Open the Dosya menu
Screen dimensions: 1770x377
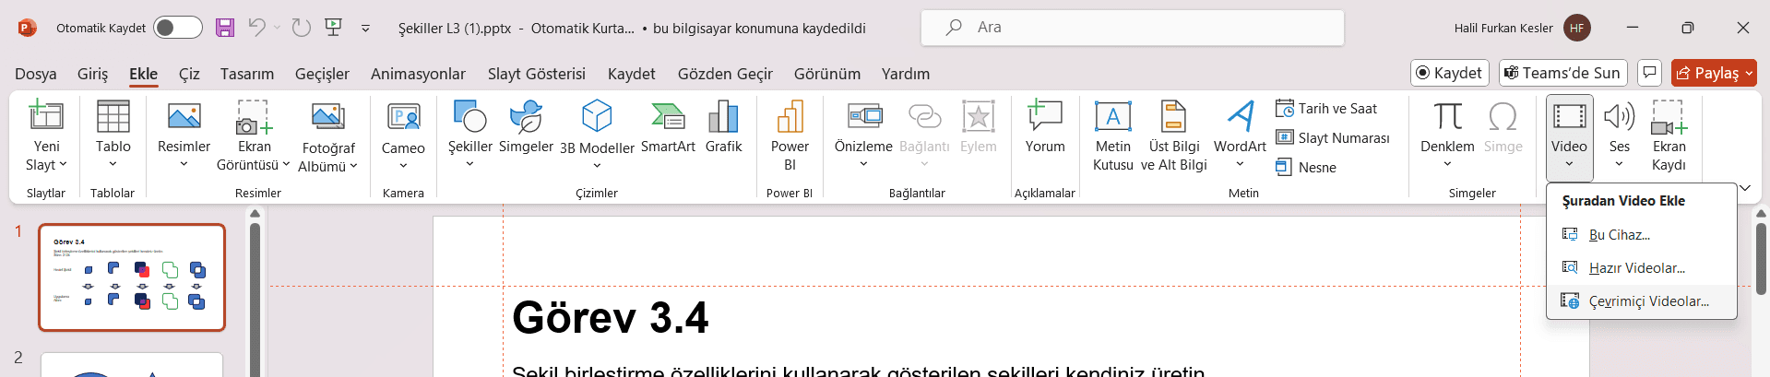[36, 74]
